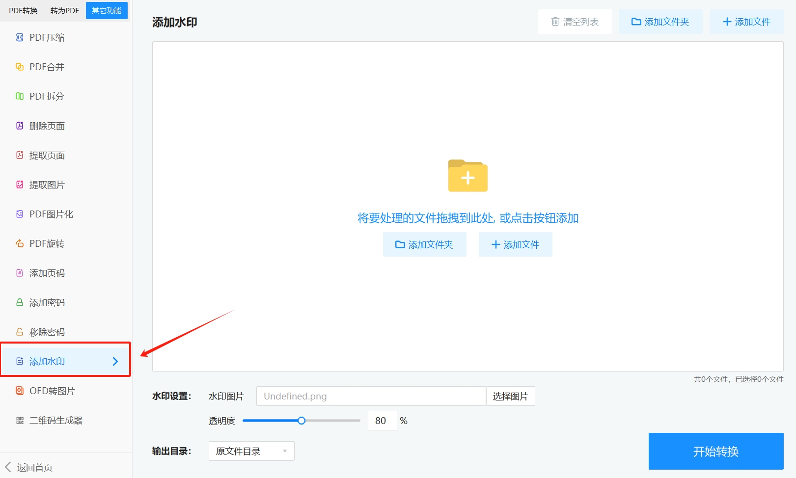Screen dimensions: 796x478
Task: Click the 提取页面 sidebar icon
Action: point(20,155)
